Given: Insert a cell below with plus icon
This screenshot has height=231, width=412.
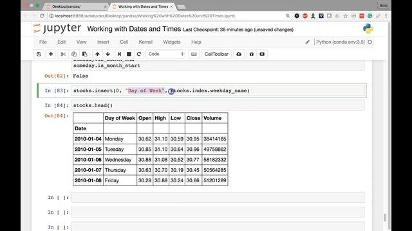Looking at the screenshot, I should pyautogui.click(x=51, y=54).
